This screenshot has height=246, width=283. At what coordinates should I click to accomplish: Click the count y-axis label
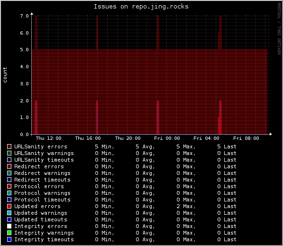pos(5,75)
